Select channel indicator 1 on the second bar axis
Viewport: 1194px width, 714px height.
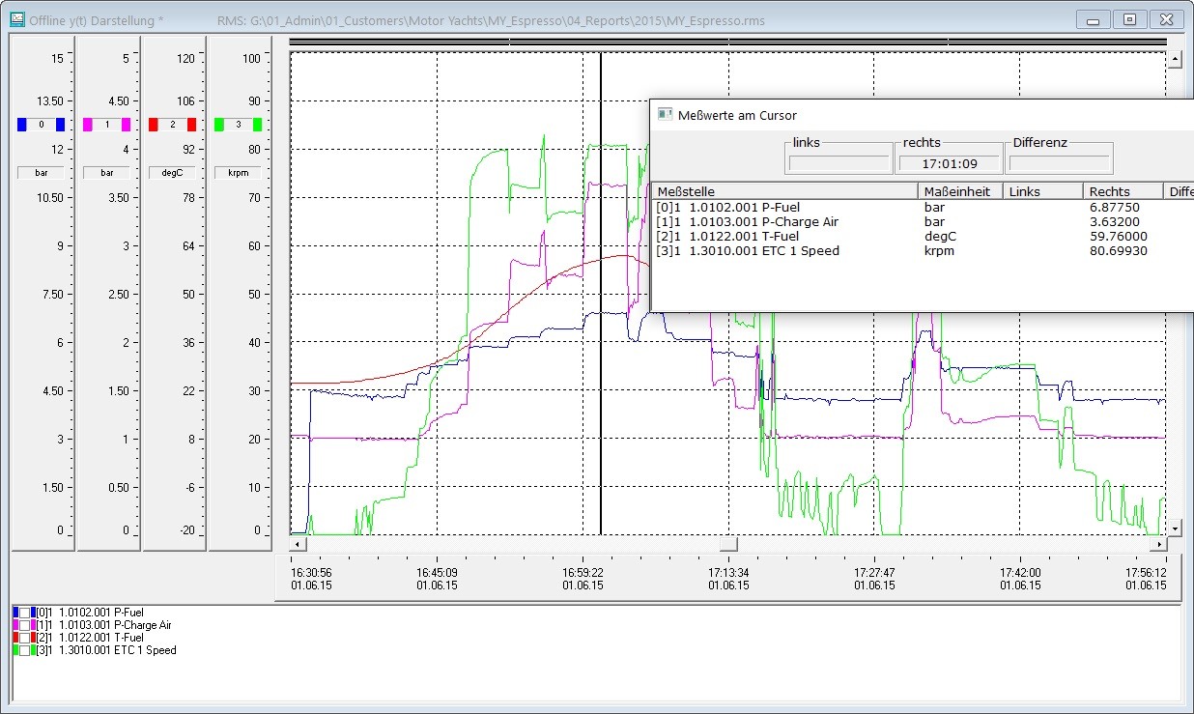click(x=107, y=124)
